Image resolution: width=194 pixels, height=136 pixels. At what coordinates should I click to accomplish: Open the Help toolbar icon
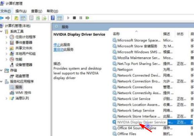[x=53, y=18]
